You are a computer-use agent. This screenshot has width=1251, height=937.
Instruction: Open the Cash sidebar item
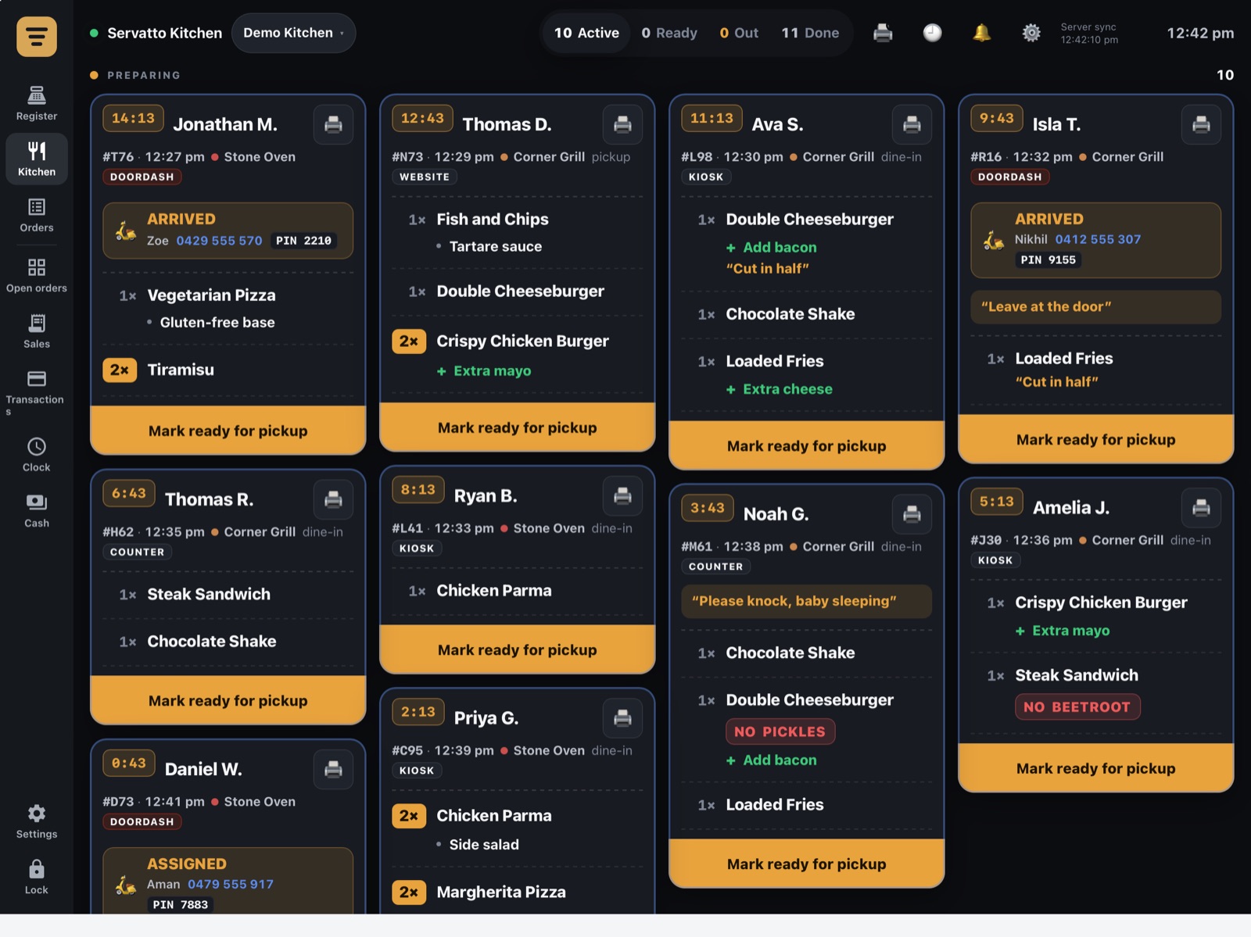pos(37,510)
